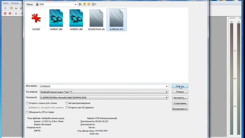
Task: Expand the 'Последний' recent paths dropdown
Action: [167, 97]
